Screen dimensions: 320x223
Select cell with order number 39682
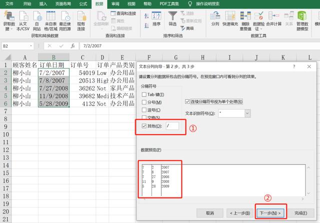[x=82, y=96]
